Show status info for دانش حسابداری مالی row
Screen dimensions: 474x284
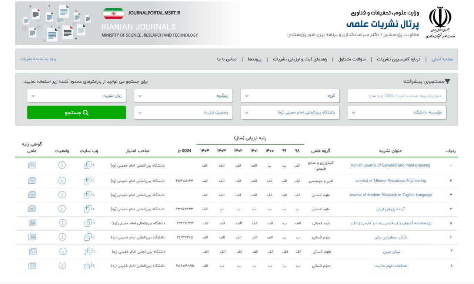click(x=62, y=237)
